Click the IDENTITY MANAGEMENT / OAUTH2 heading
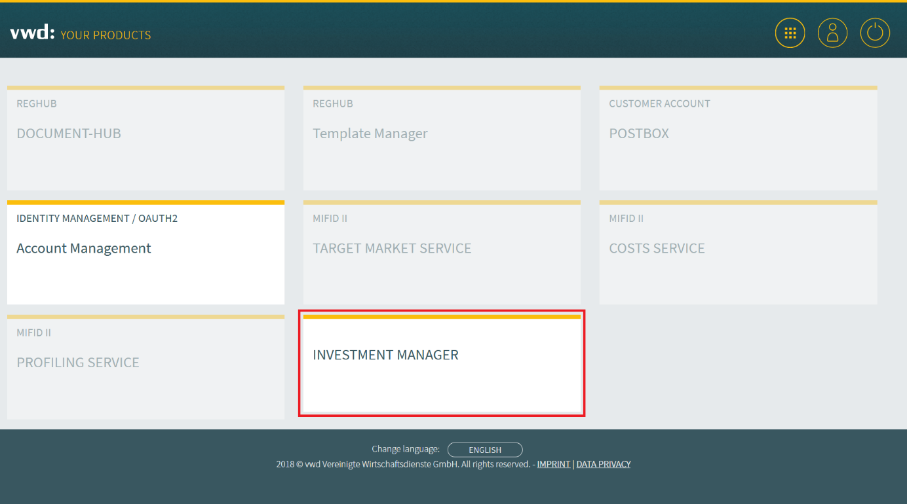Image resolution: width=907 pixels, height=504 pixels. tap(97, 219)
